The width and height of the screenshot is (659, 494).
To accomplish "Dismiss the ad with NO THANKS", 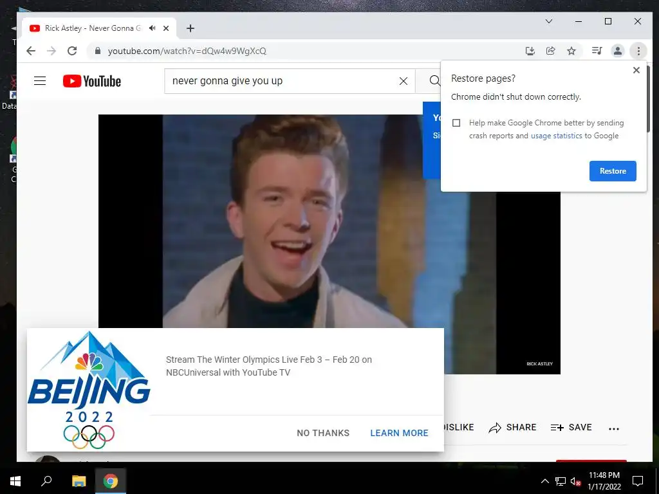I will click(x=323, y=433).
